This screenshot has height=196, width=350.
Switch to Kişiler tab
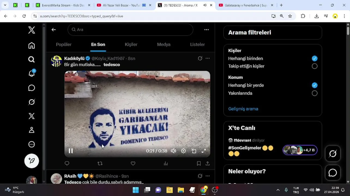point(131,44)
